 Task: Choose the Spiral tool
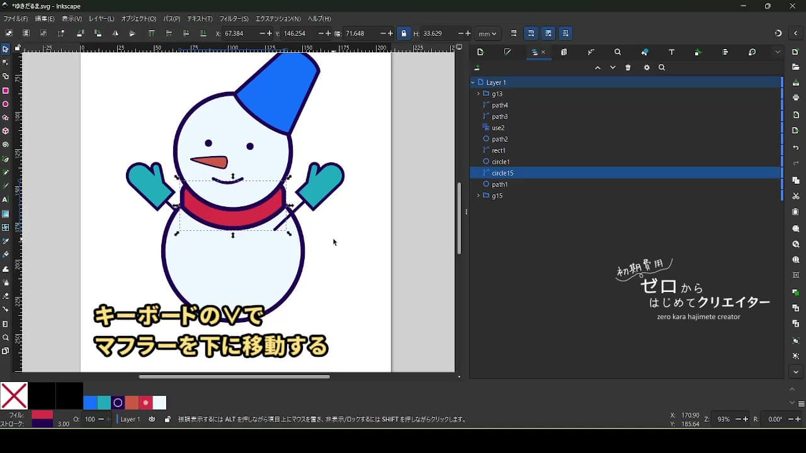[6, 145]
